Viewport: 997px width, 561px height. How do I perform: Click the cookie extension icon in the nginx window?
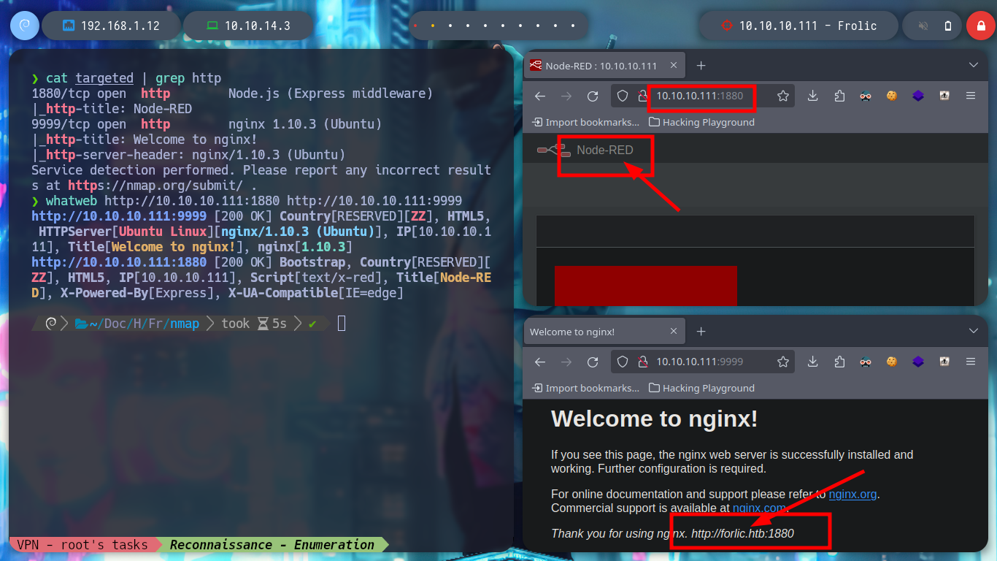pyautogui.click(x=892, y=362)
